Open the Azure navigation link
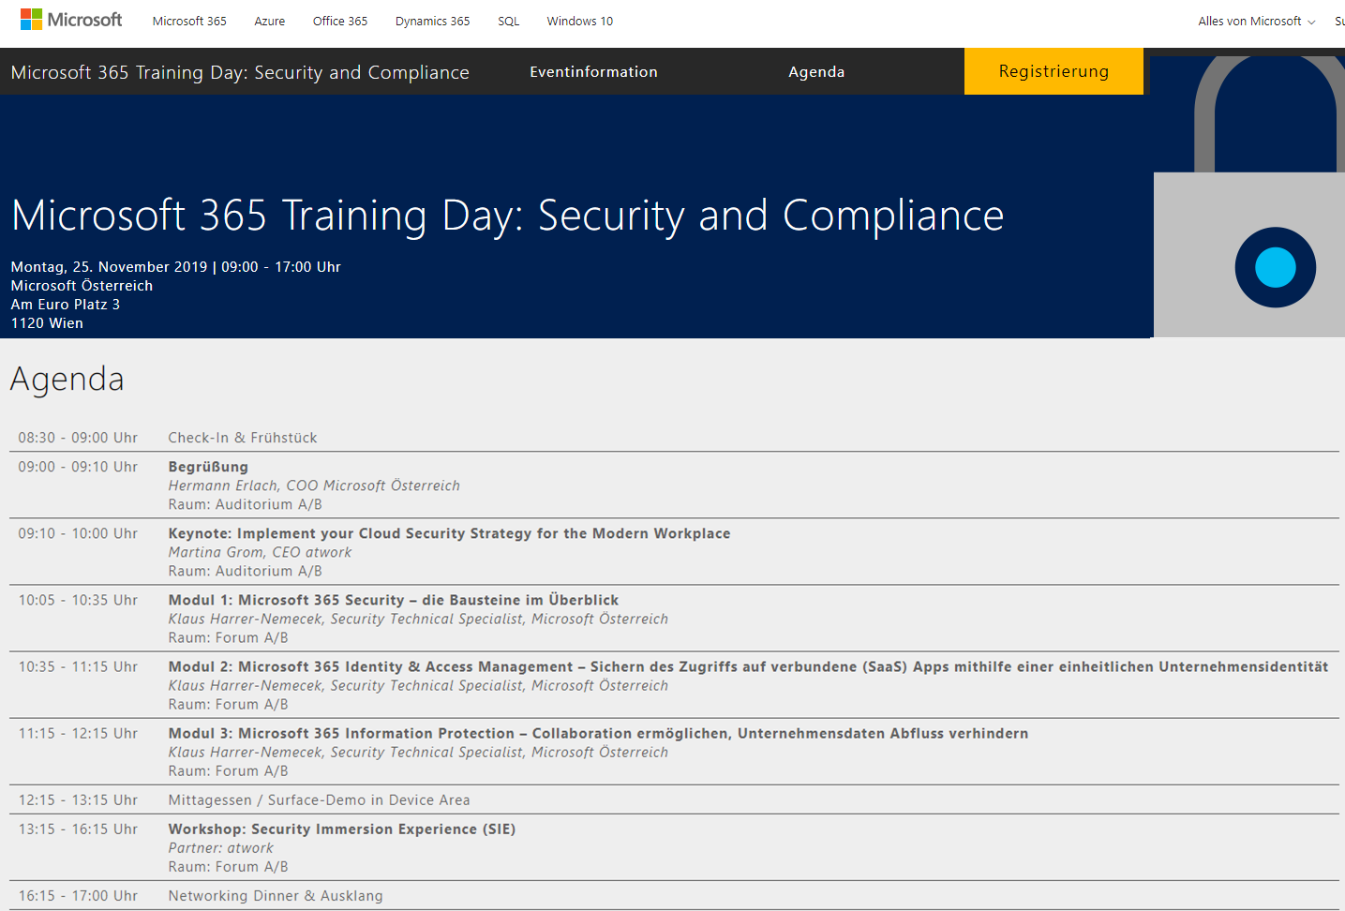Screen dimensions: 1345x911 pos(269,21)
